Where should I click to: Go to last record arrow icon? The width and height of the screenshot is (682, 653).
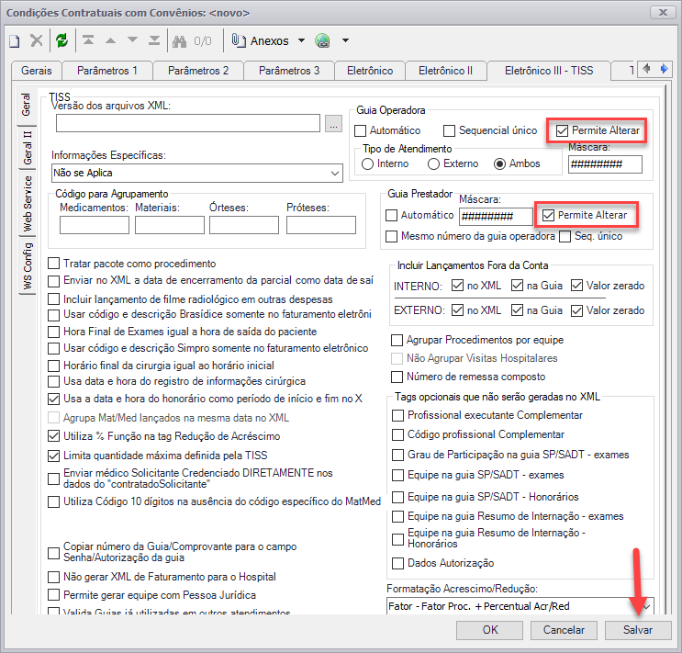coord(154,40)
